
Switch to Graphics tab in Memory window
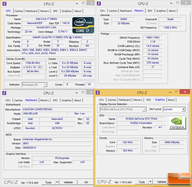[161, 11]
